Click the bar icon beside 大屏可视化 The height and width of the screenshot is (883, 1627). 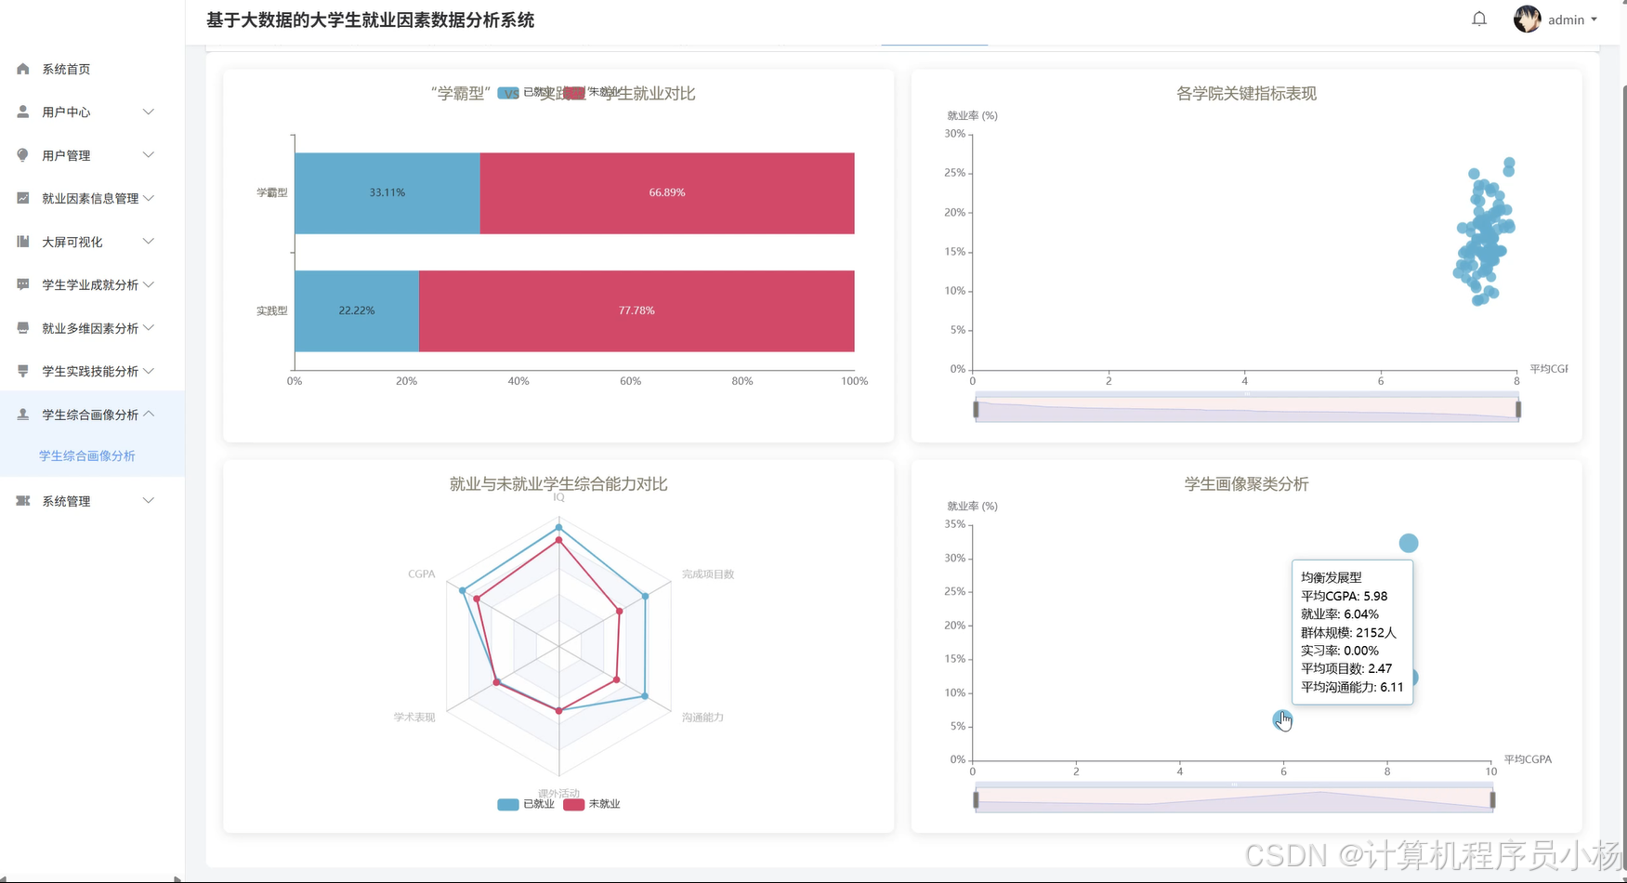tap(23, 242)
